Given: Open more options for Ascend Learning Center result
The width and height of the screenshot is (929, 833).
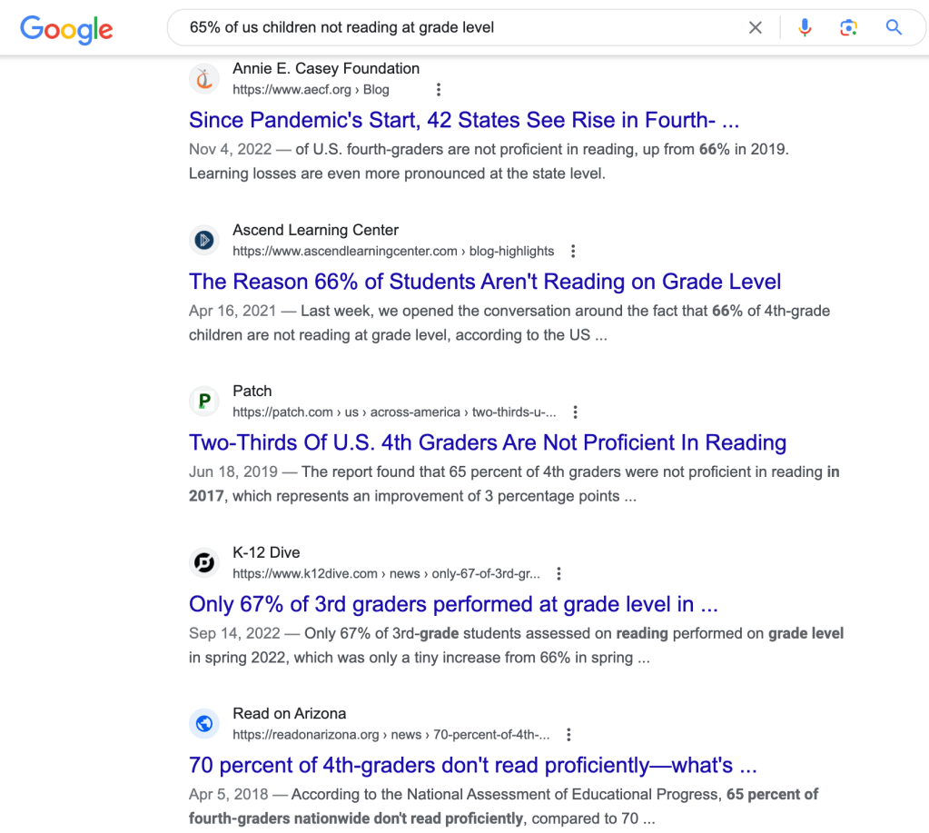Looking at the screenshot, I should coord(573,252).
